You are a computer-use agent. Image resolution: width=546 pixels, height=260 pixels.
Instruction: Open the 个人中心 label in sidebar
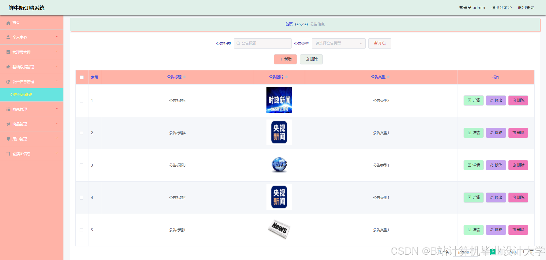(x=20, y=37)
